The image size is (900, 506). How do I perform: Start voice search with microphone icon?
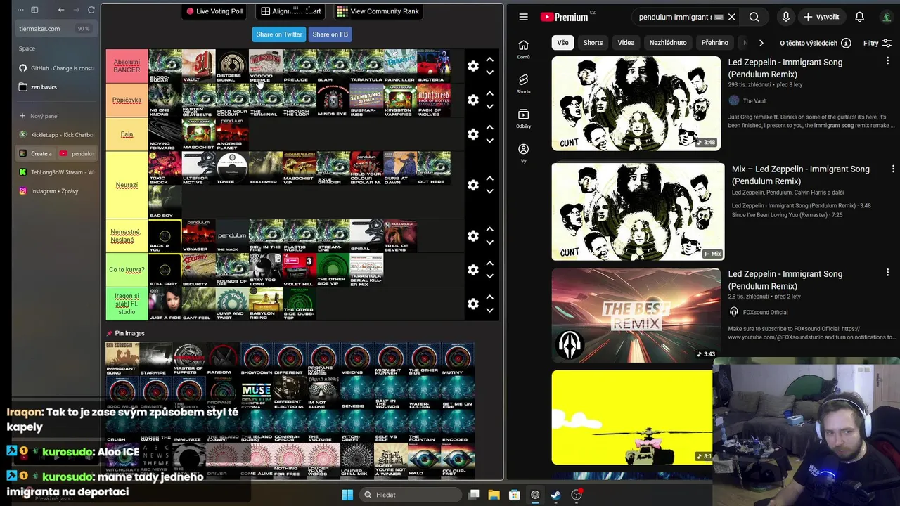tap(785, 17)
